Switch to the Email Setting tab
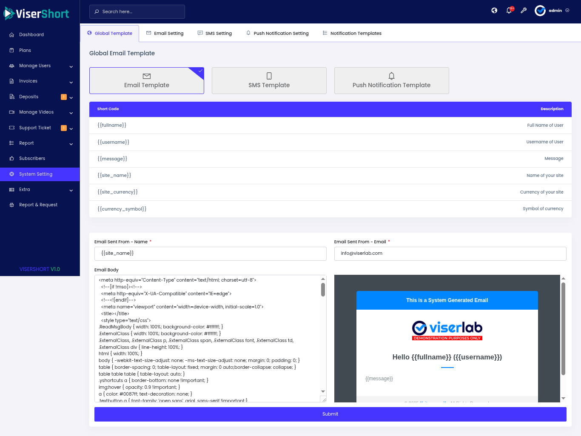The image size is (581, 436). tap(165, 33)
